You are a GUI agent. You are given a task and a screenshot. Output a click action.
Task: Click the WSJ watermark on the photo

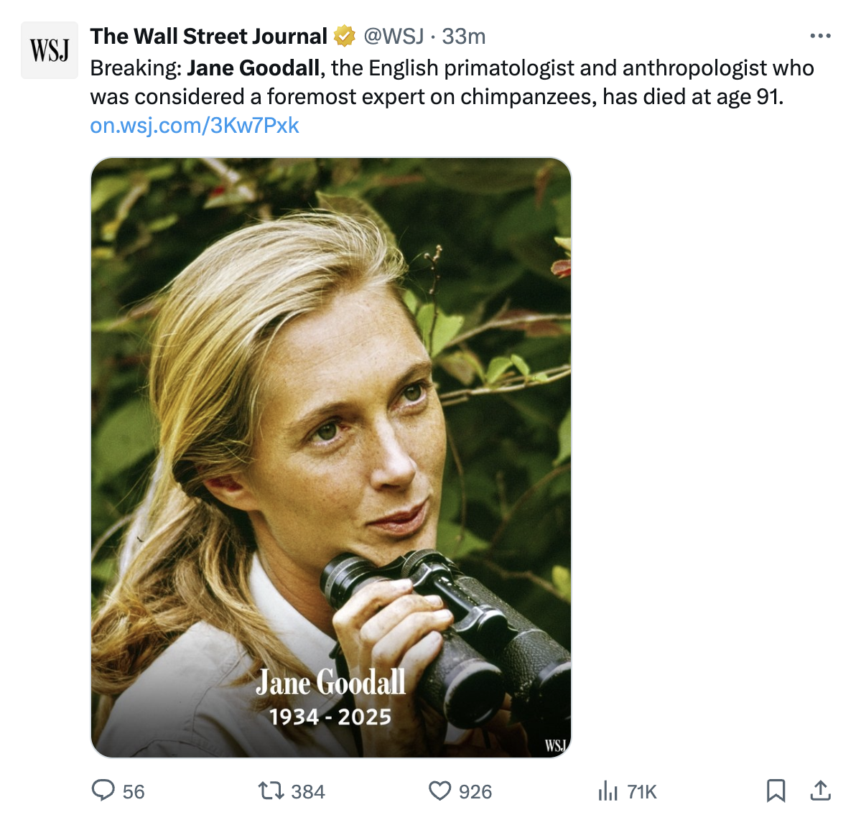point(555,745)
